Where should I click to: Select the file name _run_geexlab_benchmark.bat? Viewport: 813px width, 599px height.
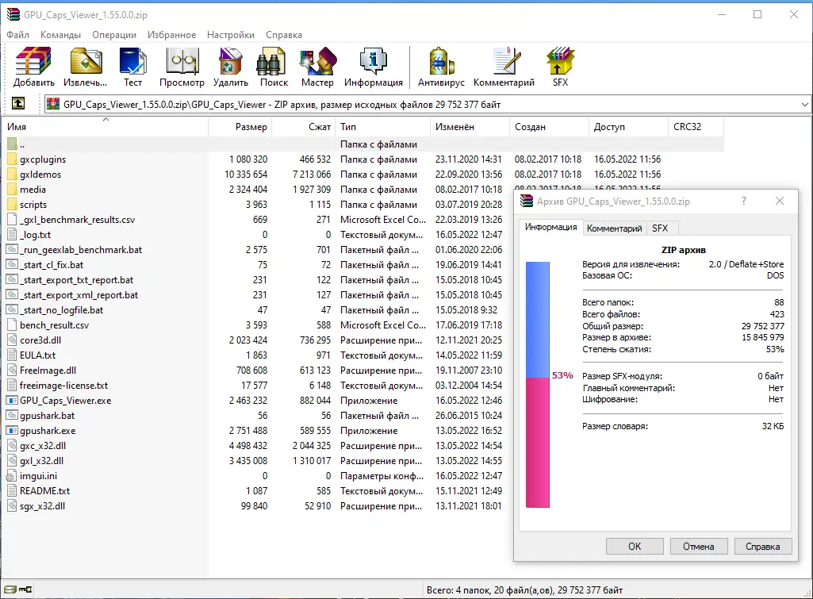coord(81,249)
